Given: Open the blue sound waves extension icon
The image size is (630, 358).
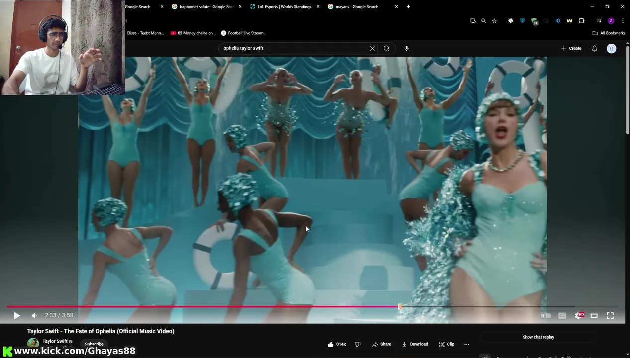Looking at the screenshot, I should tap(558, 21).
